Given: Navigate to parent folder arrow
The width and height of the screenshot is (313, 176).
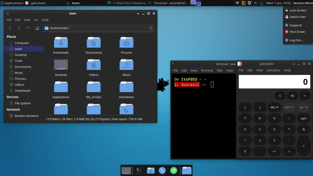Looking at the screenshot, I should (28, 28).
